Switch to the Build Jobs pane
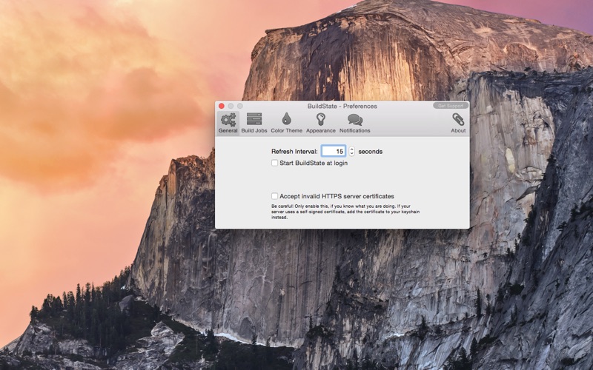Viewport: 593px width, 370px height. [x=254, y=123]
